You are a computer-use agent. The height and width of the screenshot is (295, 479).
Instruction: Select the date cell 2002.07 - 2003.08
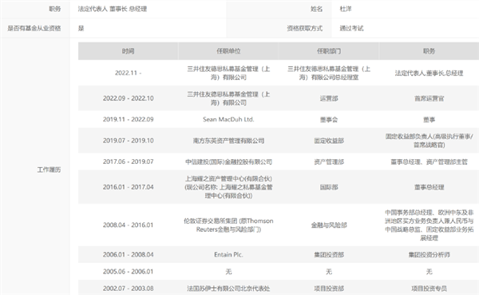click(x=128, y=289)
